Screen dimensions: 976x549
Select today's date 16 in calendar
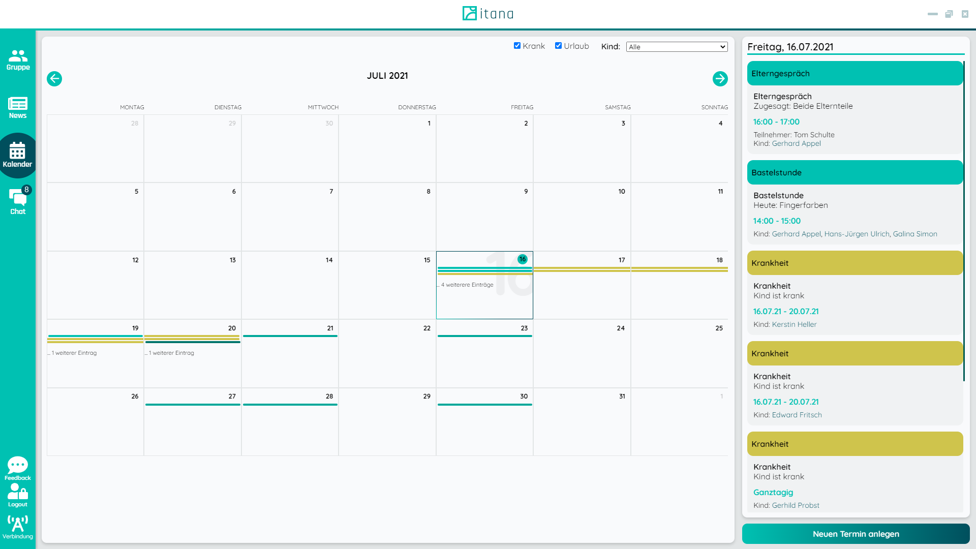pos(522,259)
